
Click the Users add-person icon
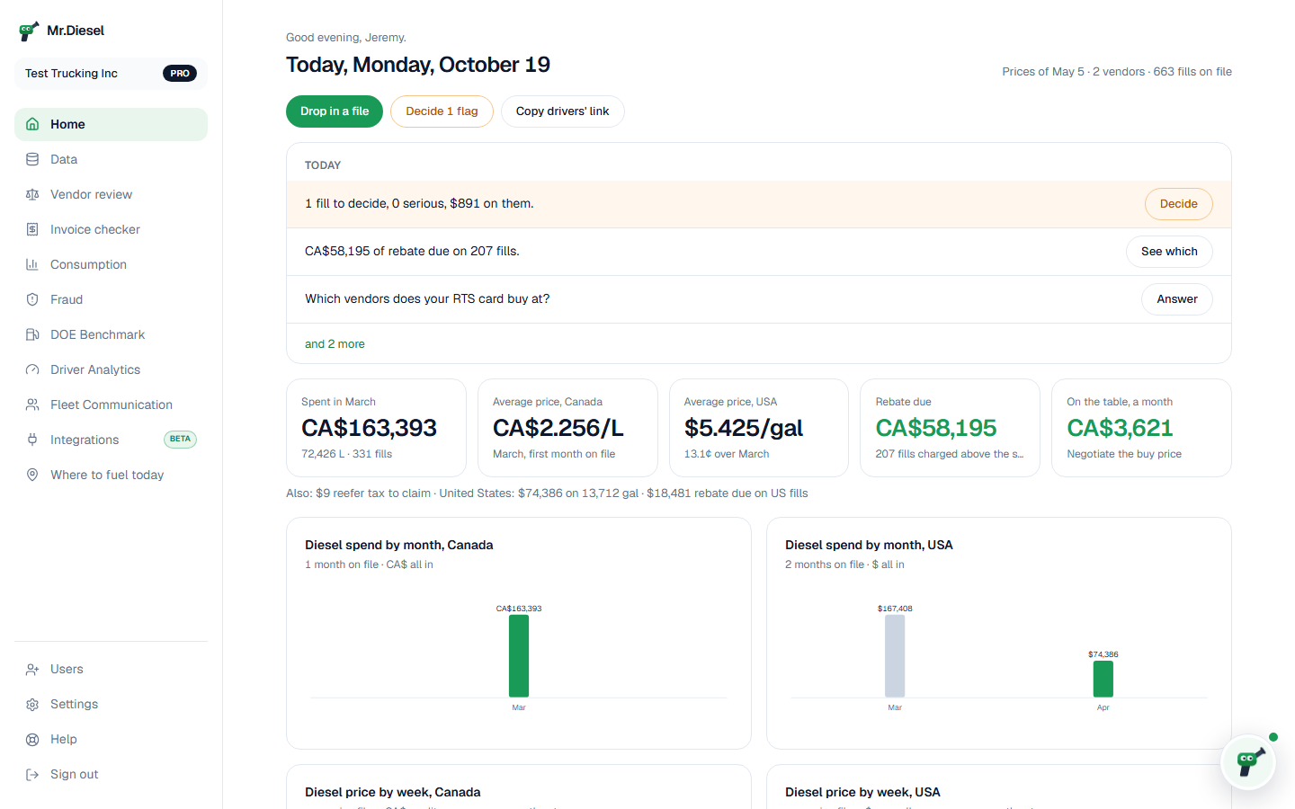[32, 669]
